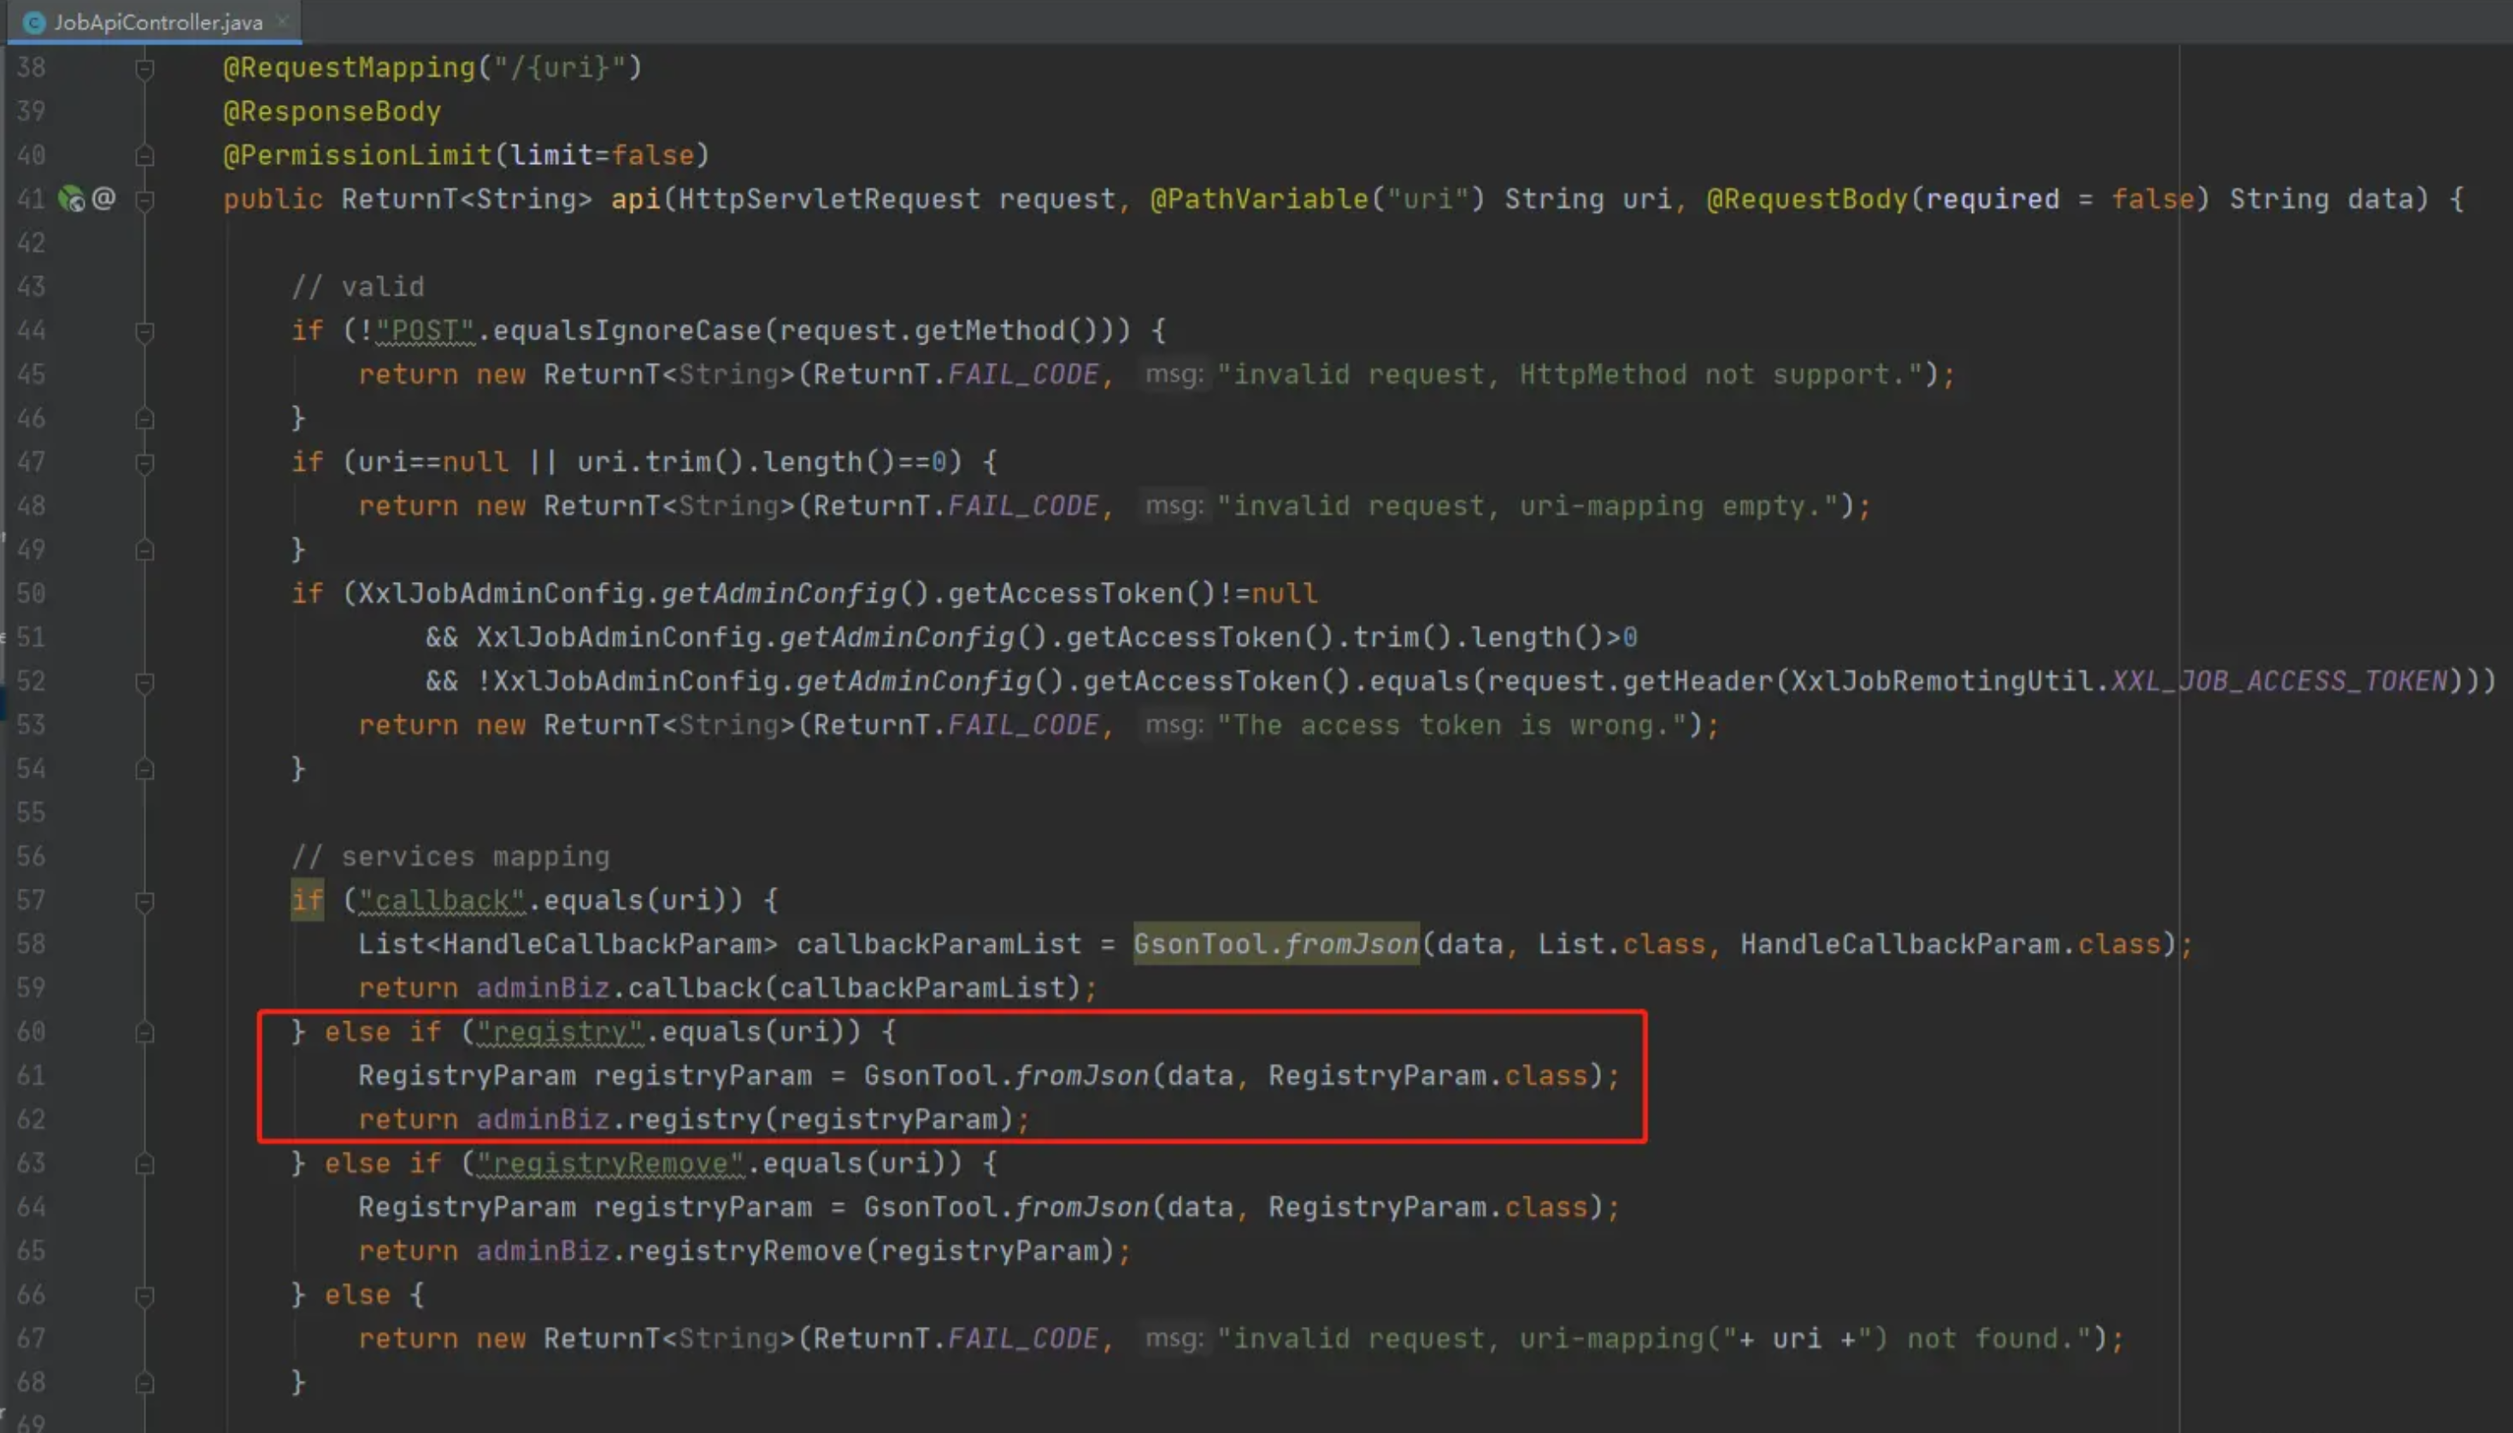Click the "uri-mapping empty" message string
The image size is (2513, 1433).
tap(1527, 506)
